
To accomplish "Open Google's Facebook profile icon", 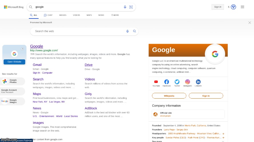I will coord(167,82).
